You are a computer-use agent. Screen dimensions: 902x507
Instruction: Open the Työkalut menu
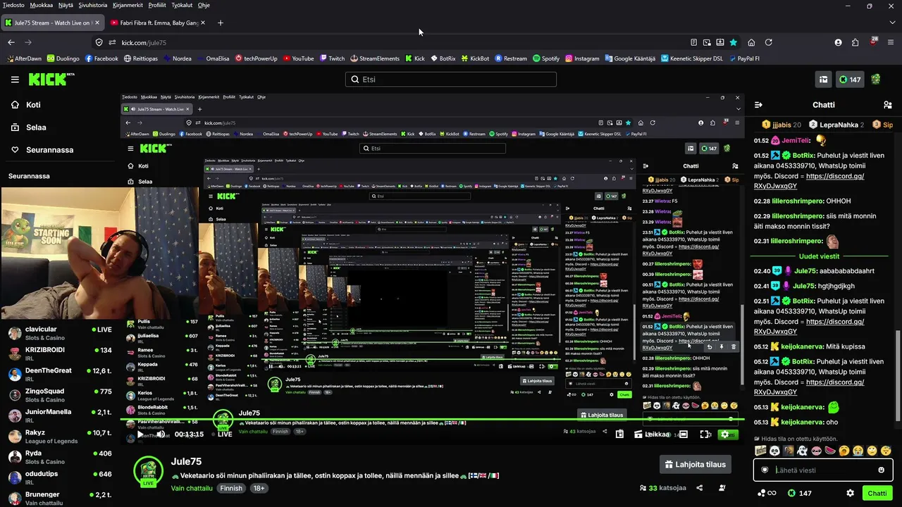pyautogui.click(x=182, y=5)
